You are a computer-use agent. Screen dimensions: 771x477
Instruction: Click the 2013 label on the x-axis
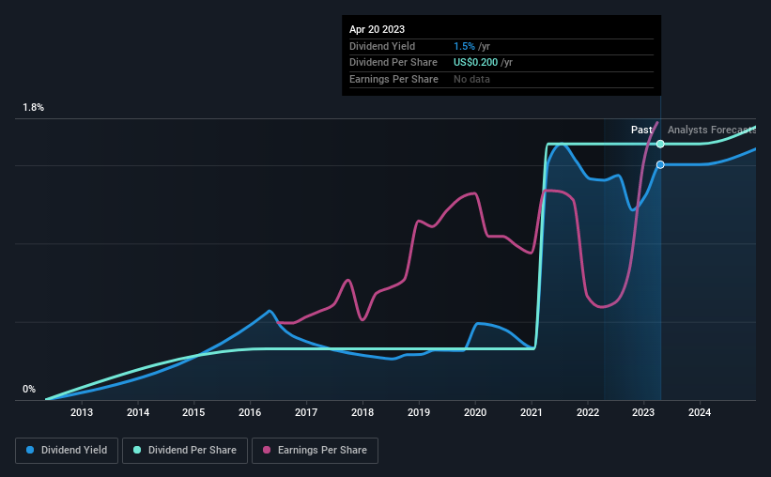(82, 412)
